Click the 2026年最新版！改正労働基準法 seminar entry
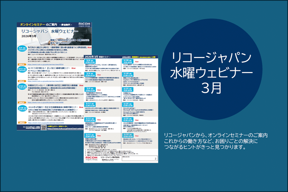Screen dimensions: 288x192 [140, 125]
